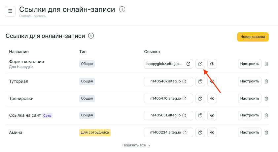
Task: Copy the Ссылка на сайт link
Action: (200, 115)
